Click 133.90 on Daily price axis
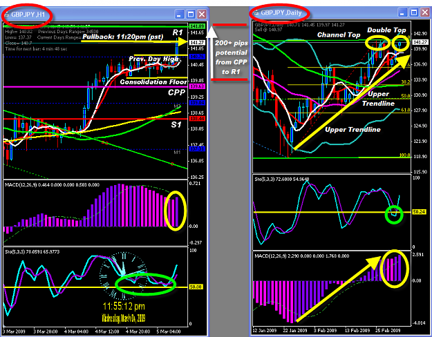The height and width of the screenshot is (337, 432). pos(420,79)
